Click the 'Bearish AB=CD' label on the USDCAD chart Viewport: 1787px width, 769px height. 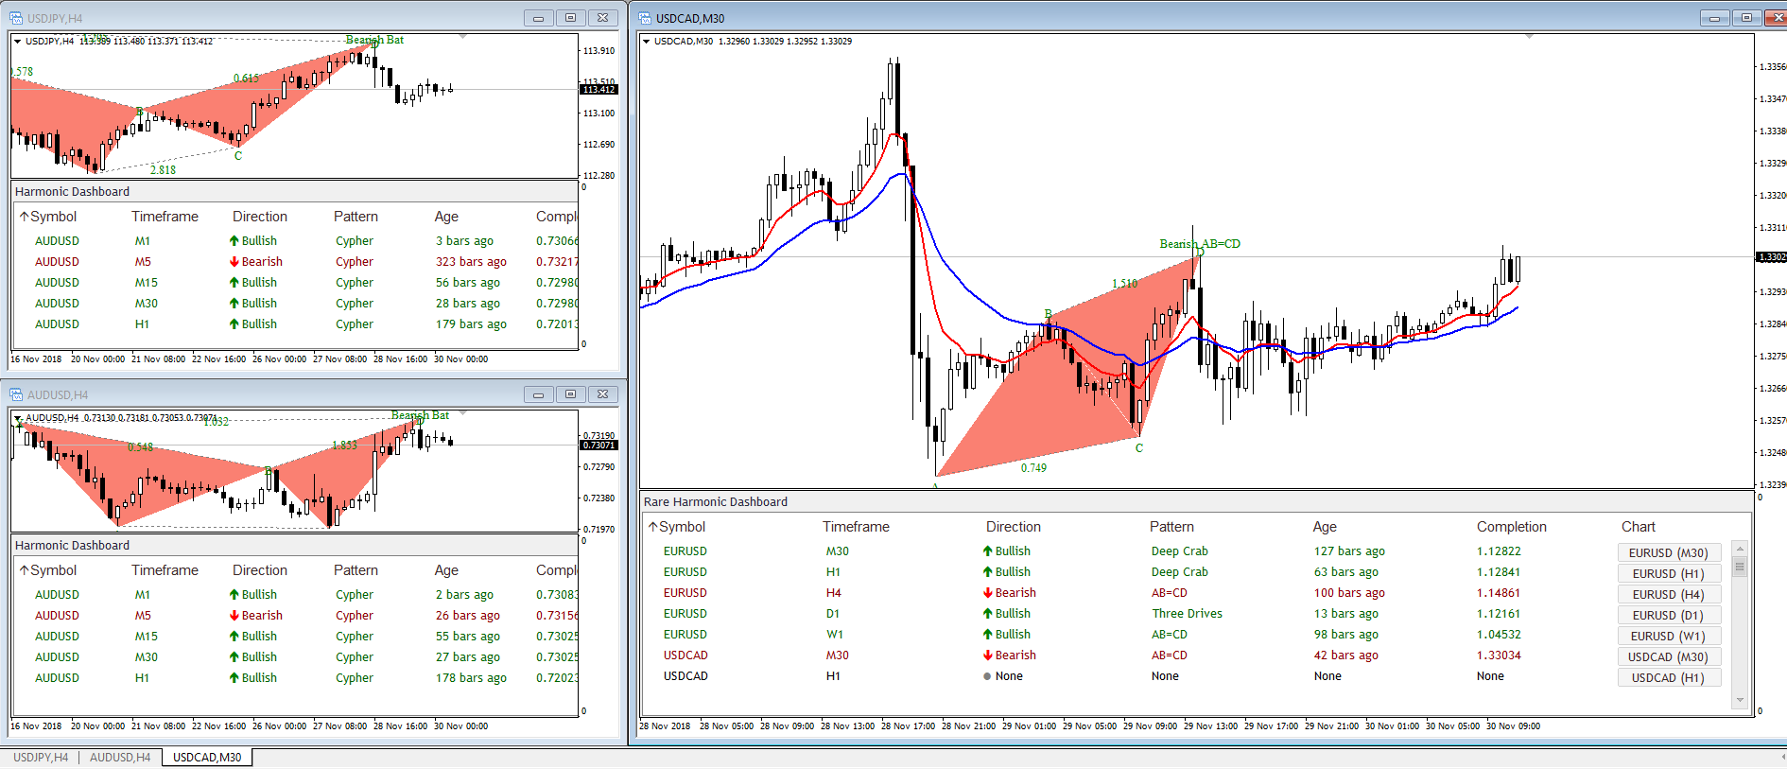(x=1200, y=244)
